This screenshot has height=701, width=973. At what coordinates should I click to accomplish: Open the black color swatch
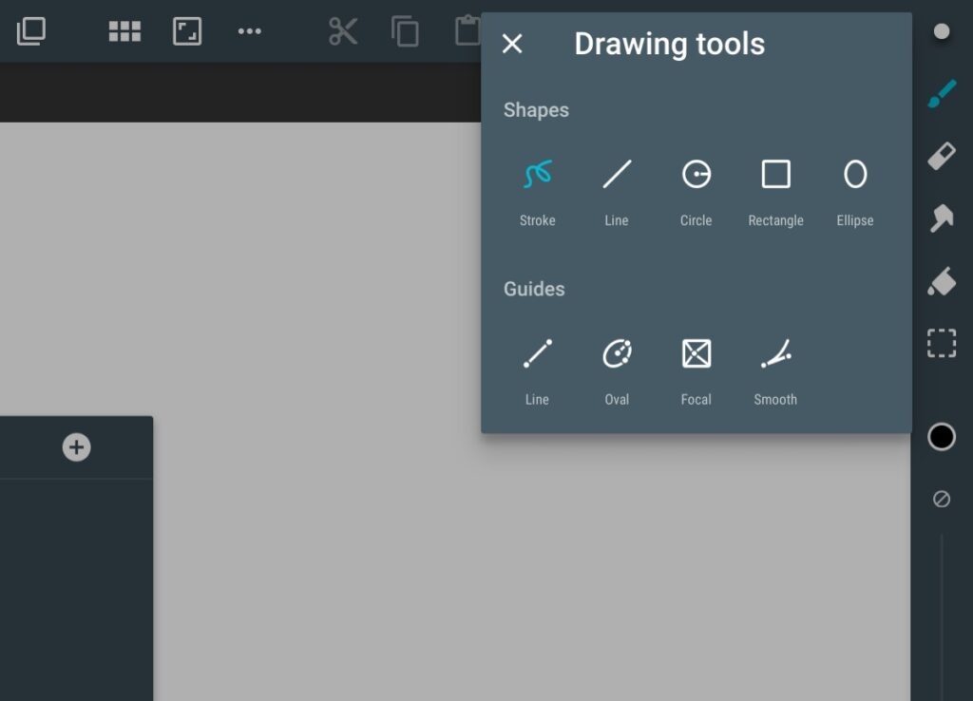tap(942, 437)
